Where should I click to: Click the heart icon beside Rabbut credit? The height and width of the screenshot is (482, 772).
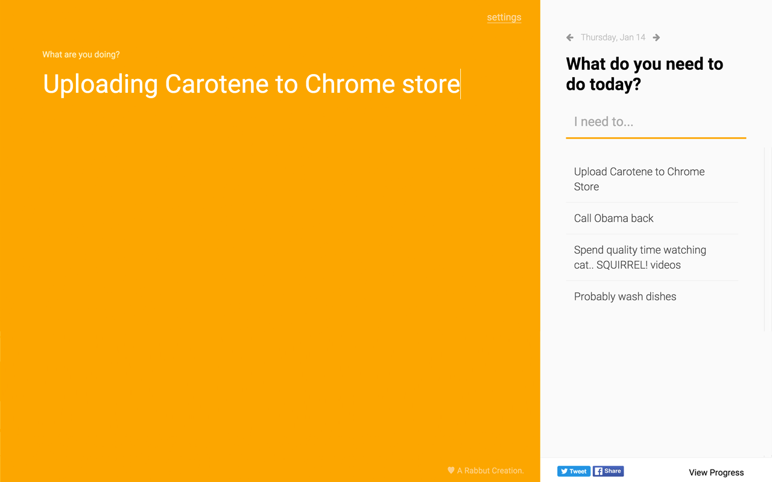[451, 470]
